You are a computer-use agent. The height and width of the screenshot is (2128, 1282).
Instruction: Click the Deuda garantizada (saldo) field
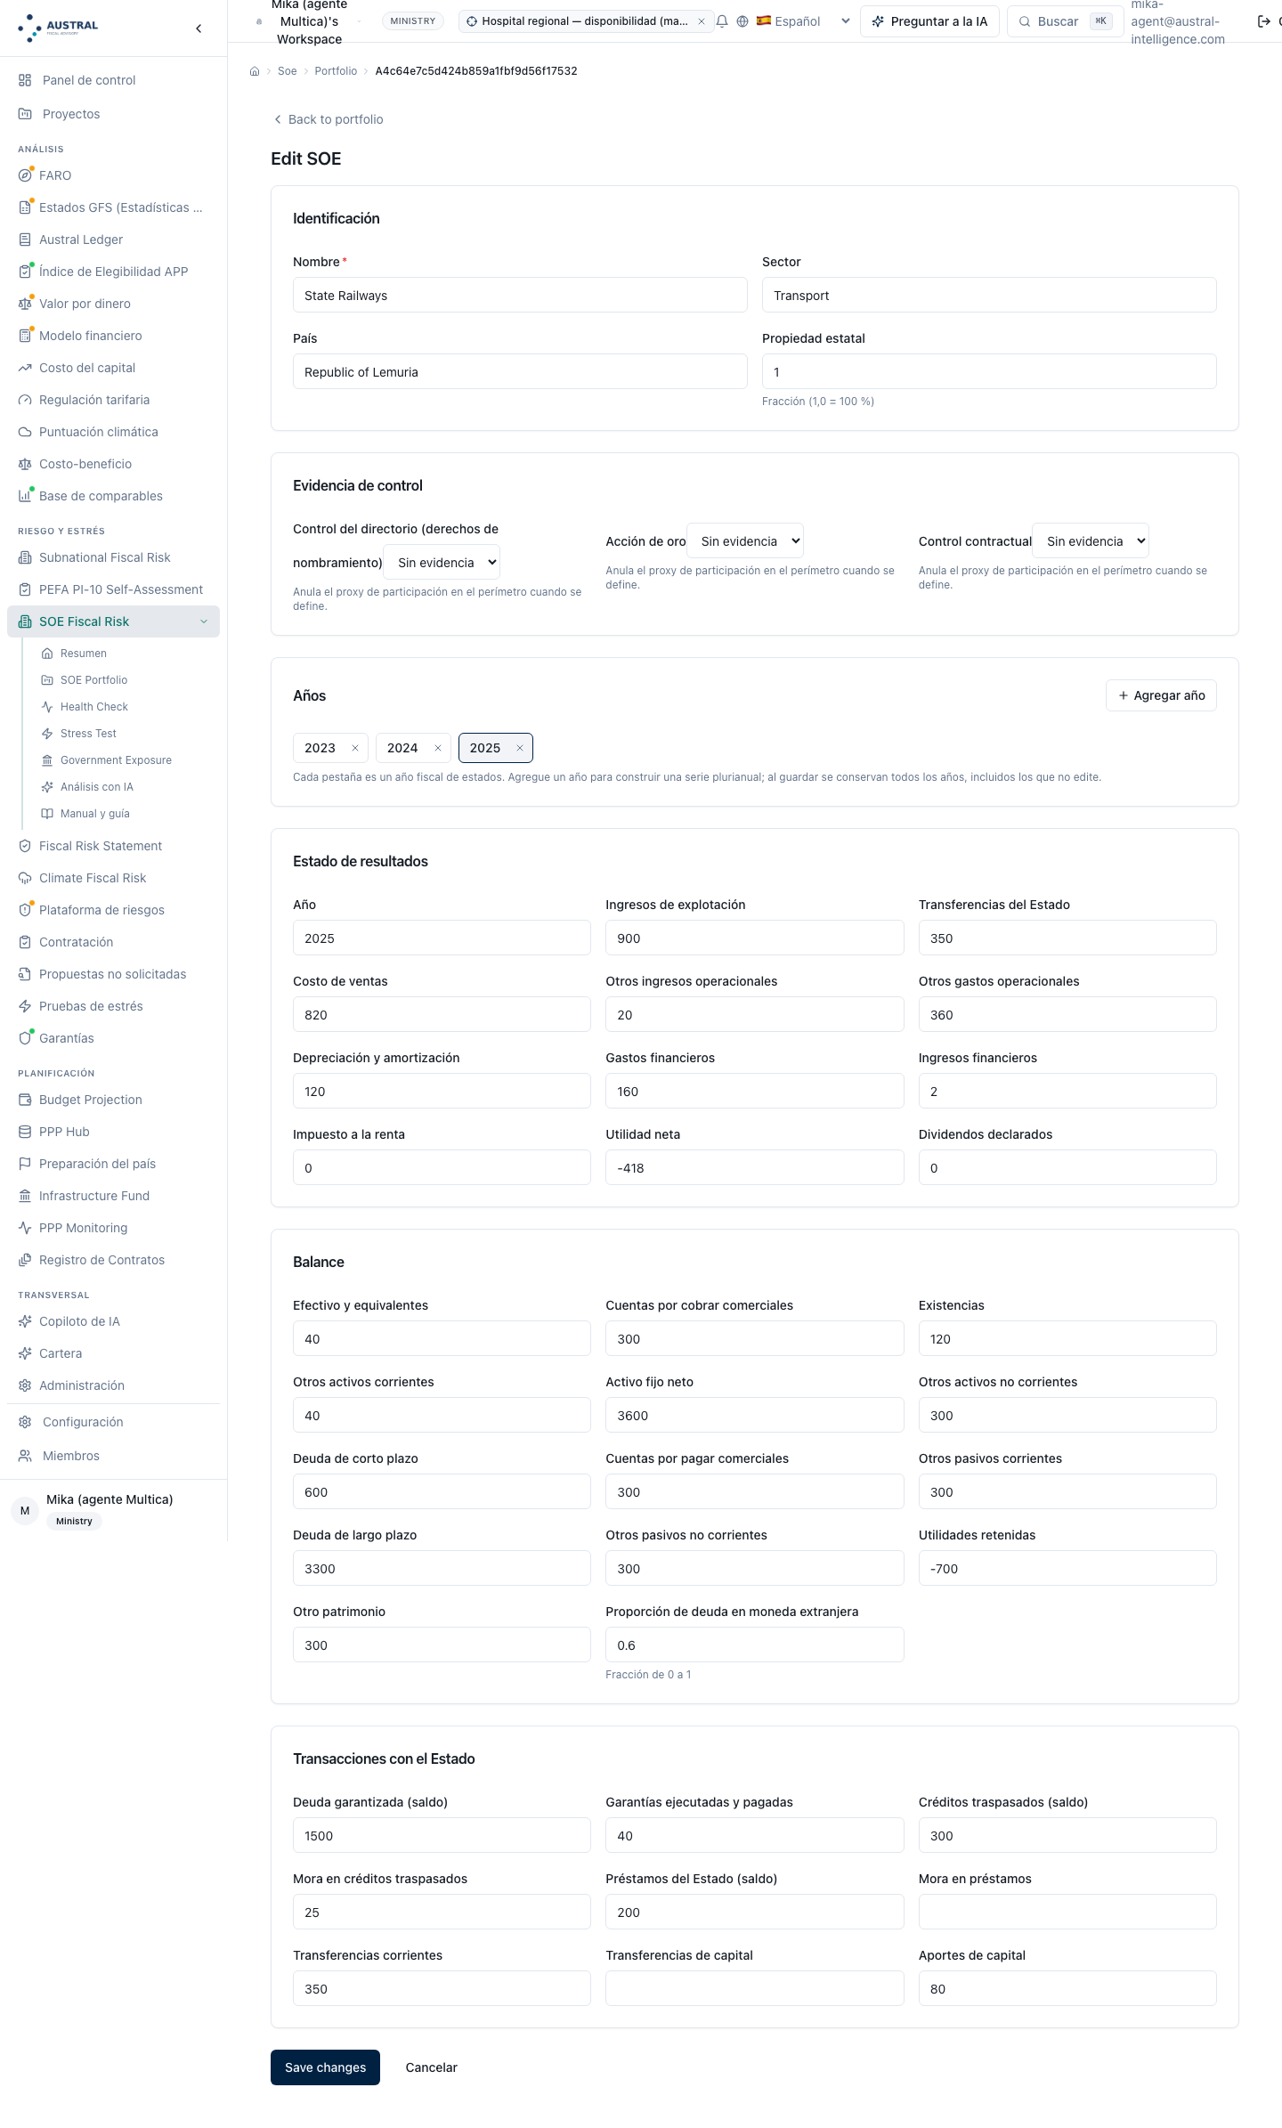coord(442,1836)
